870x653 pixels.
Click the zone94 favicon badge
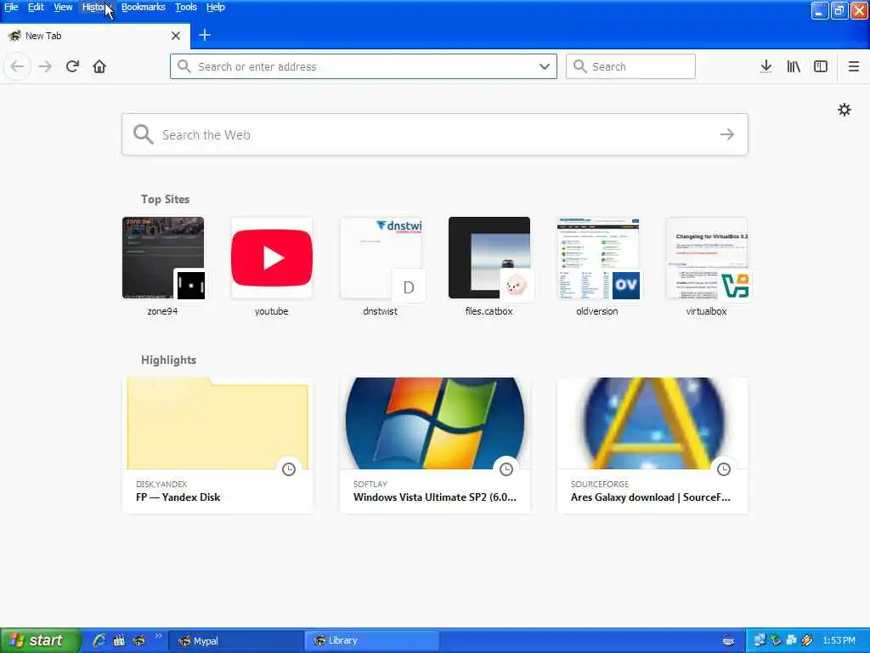pos(191,286)
